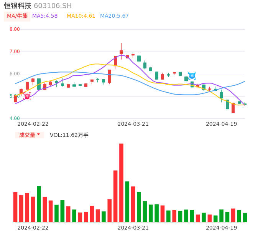263x233 pixels.
Task: Click the 4.00 price axis label
Action: [15, 118]
